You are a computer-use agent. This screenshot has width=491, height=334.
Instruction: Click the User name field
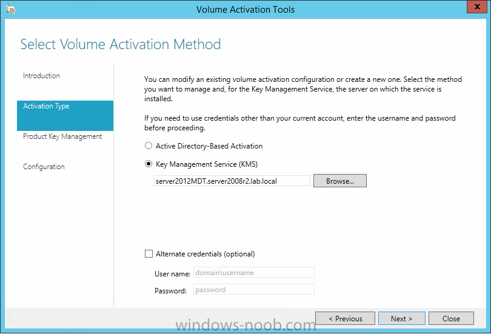coord(254,272)
